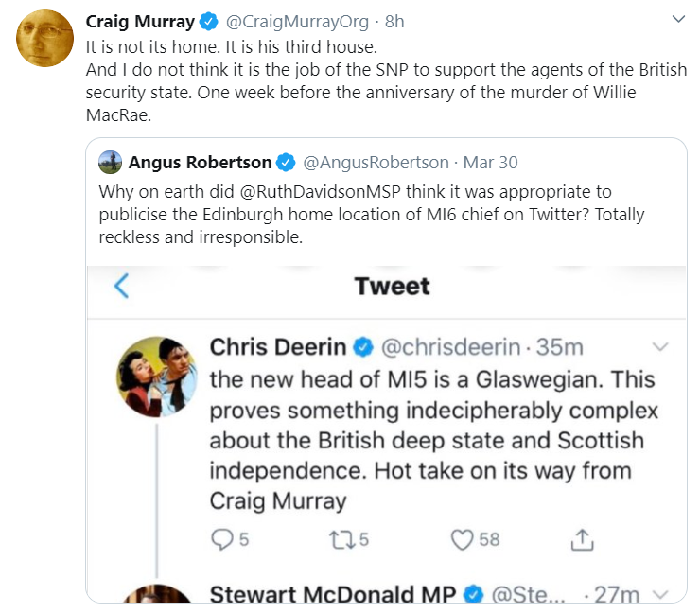700x613 pixels.
Task: Go back using the blue back arrow
Action: pyautogui.click(x=121, y=286)
